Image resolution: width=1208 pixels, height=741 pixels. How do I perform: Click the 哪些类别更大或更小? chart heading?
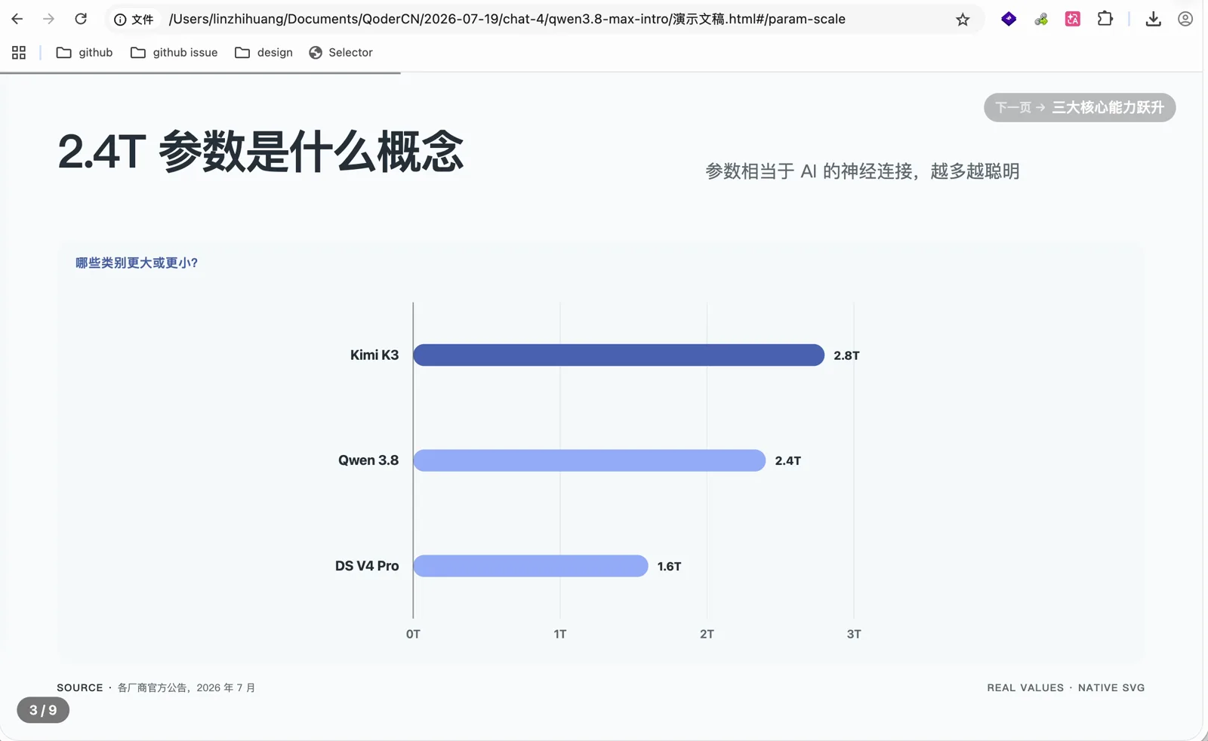[x=137, y=263]
